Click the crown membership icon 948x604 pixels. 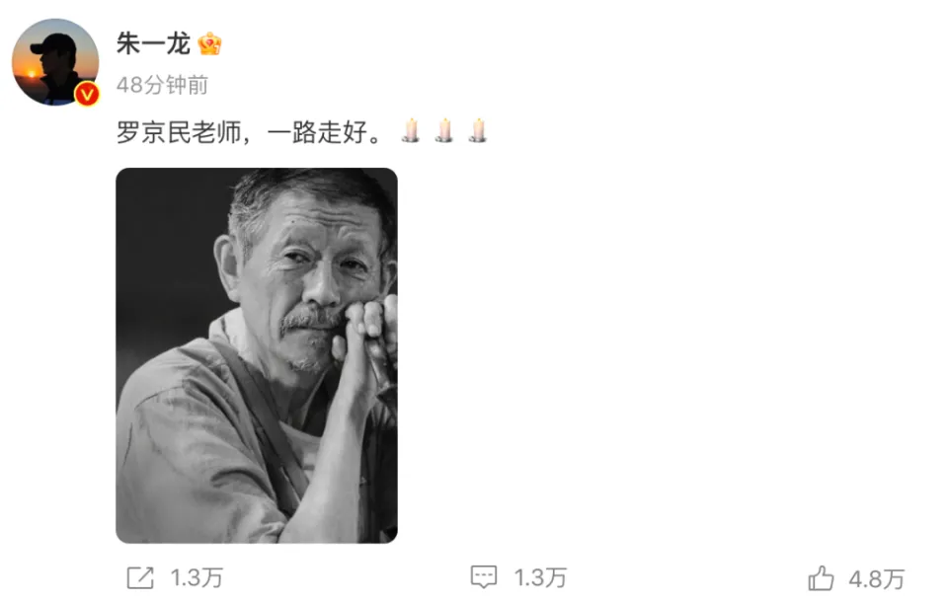pyautogui.click(x=209, y=43)
